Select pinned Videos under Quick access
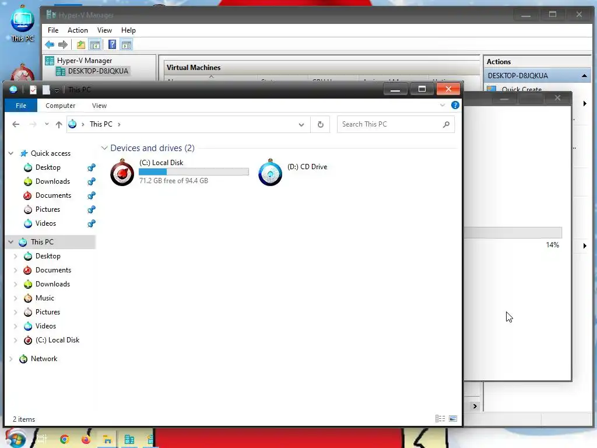This screenshot has width=597, height=448. [x=45, y=223]
